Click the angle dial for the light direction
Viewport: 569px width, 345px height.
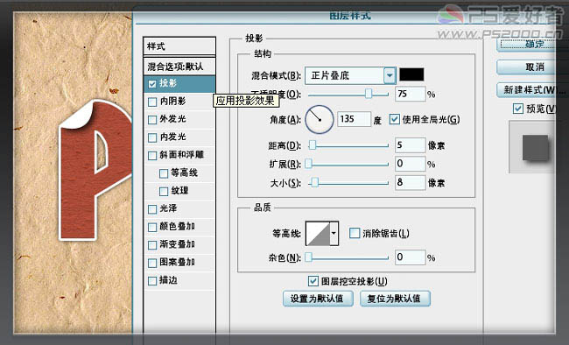pyautogui.click(x=320, y=119)
